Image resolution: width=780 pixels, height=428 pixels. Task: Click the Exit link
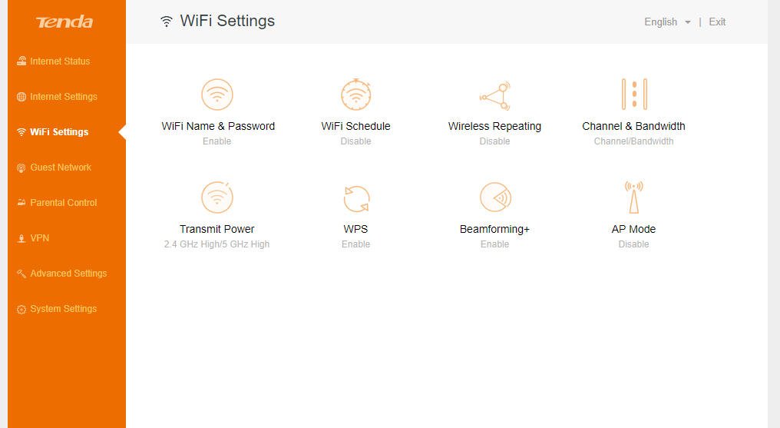717,22
